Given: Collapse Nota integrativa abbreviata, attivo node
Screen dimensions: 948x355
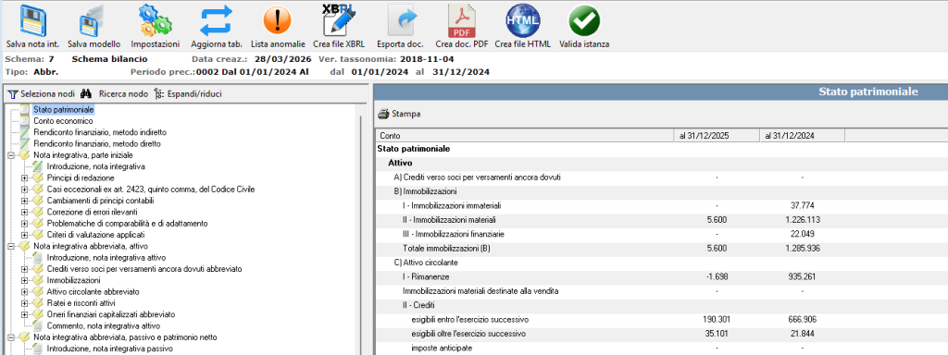Looking at the screenshot, I should [x=11, y=246].
